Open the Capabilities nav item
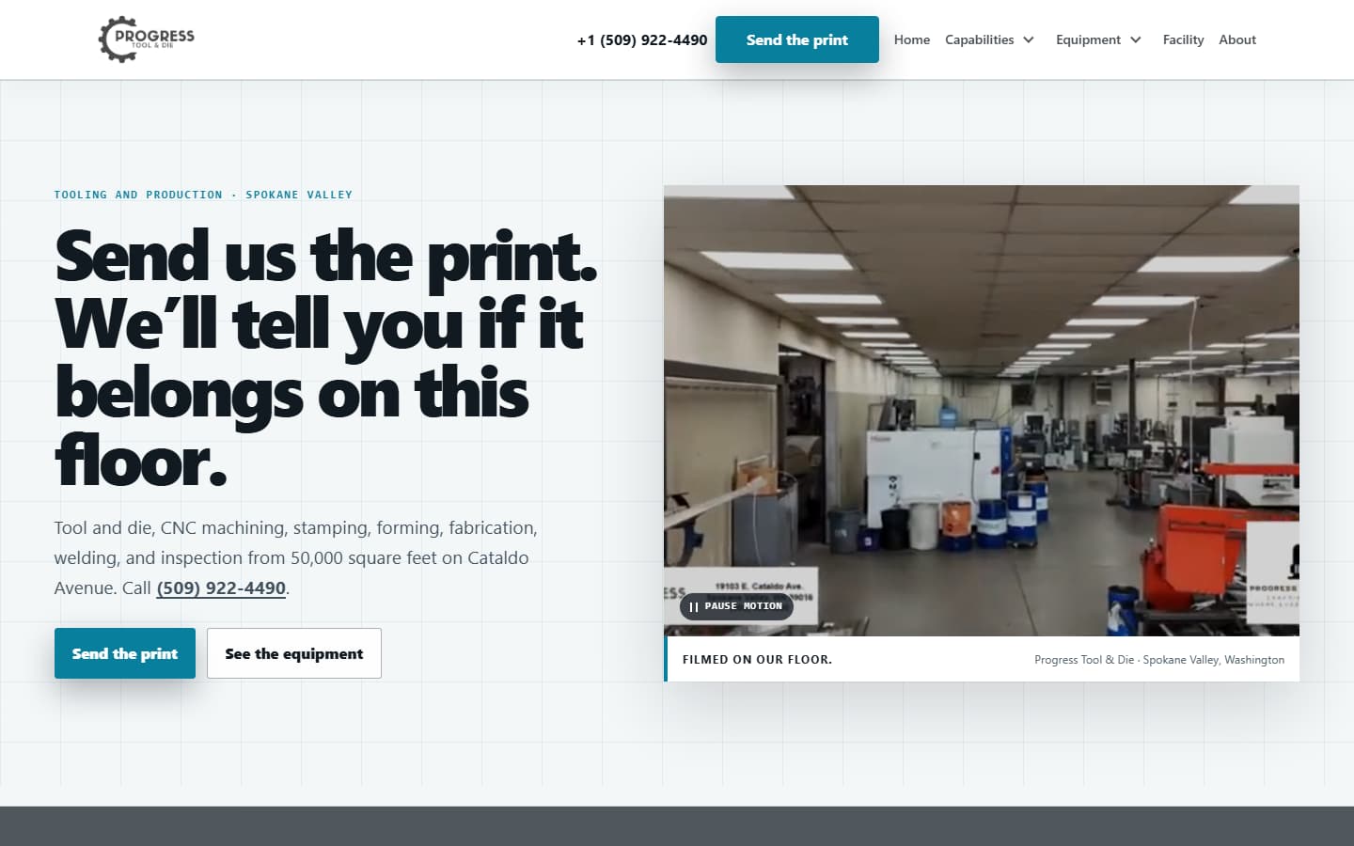The width and height of the screenshot is (1354, 846). pos(979,39)
